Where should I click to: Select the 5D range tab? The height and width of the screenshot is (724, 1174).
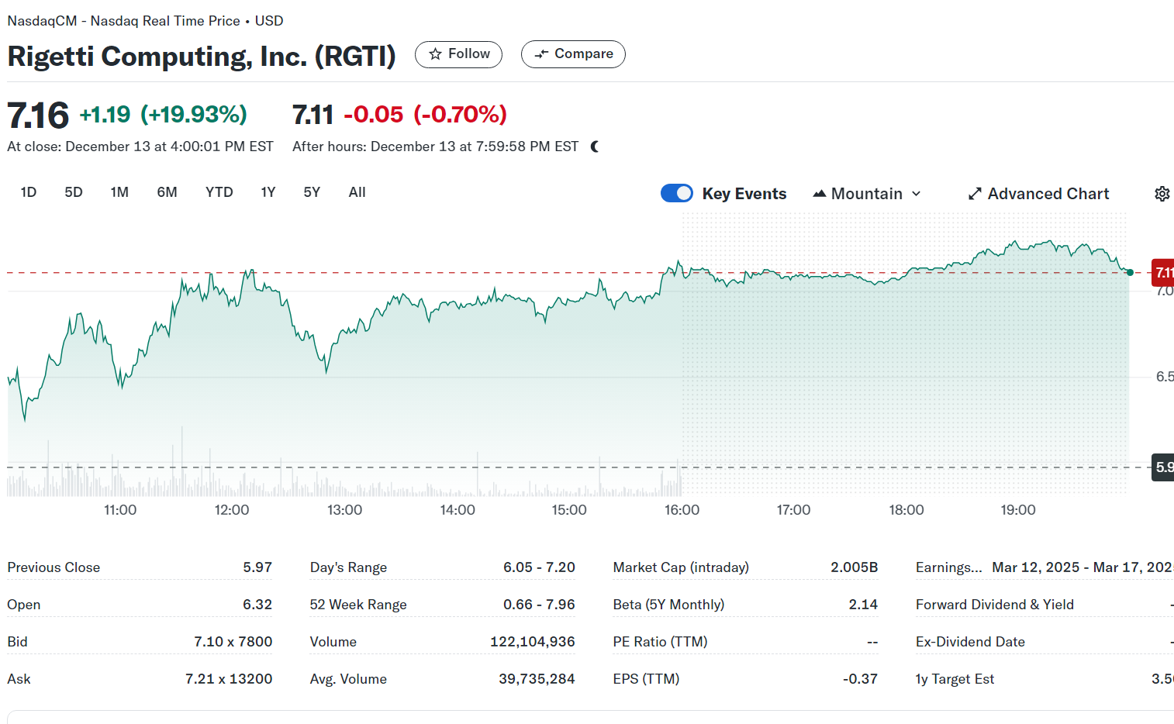tap(74, 192)
